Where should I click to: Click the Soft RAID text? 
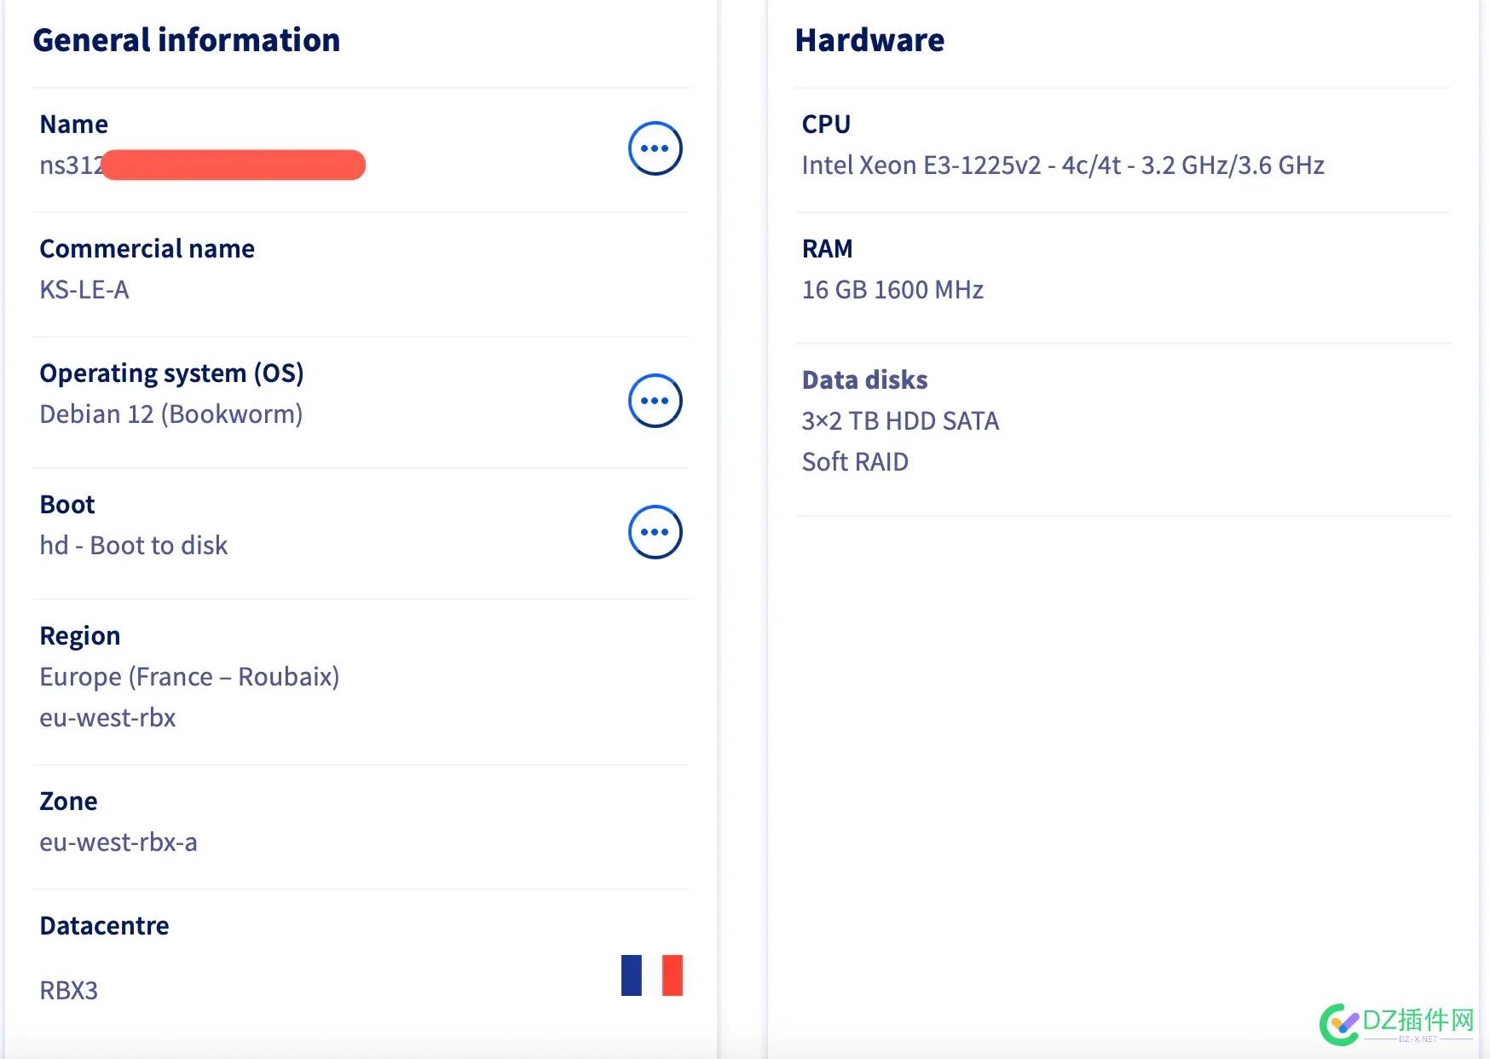(855, 462)
